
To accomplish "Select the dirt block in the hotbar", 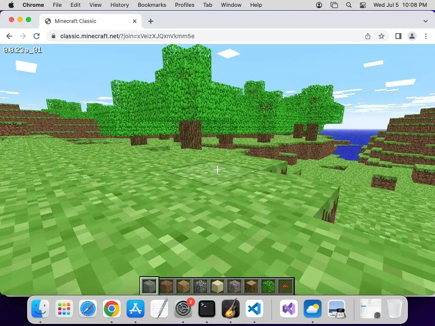I will [167, 286].
